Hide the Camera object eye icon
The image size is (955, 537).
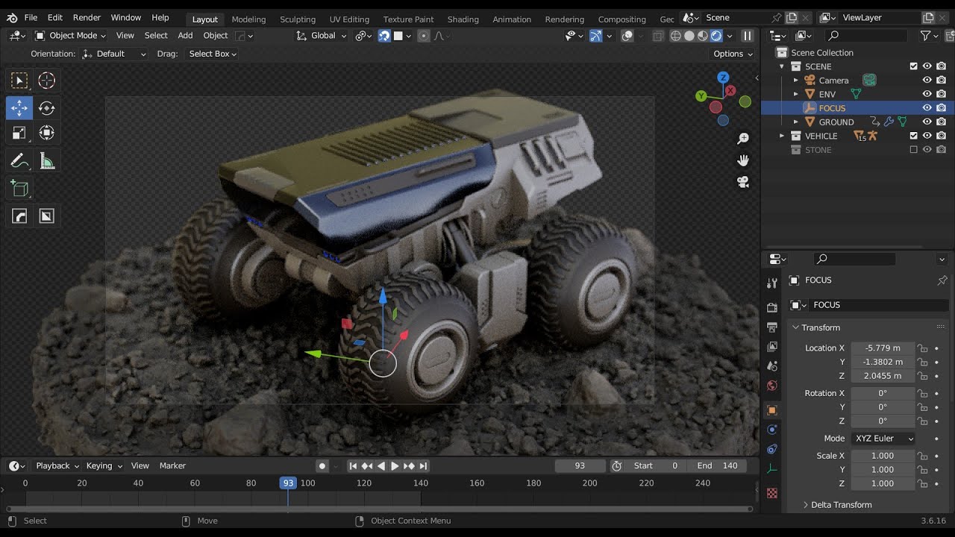tap(927, 81)
